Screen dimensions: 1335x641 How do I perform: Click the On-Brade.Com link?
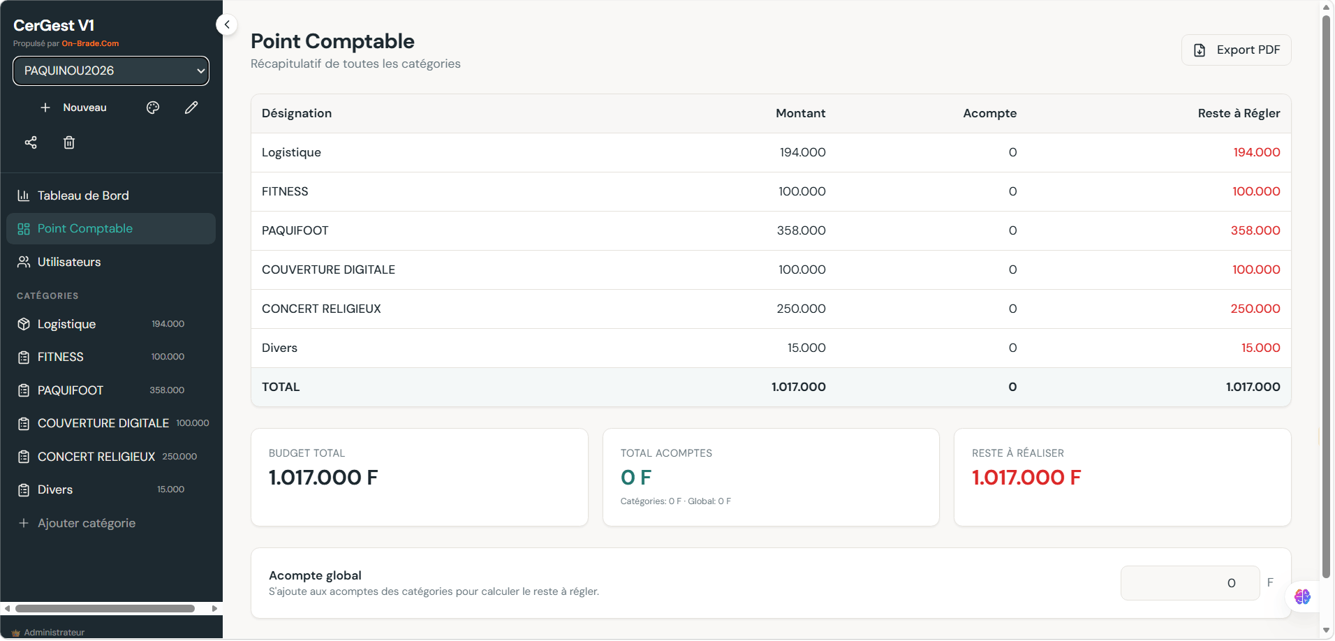point(90,43)
